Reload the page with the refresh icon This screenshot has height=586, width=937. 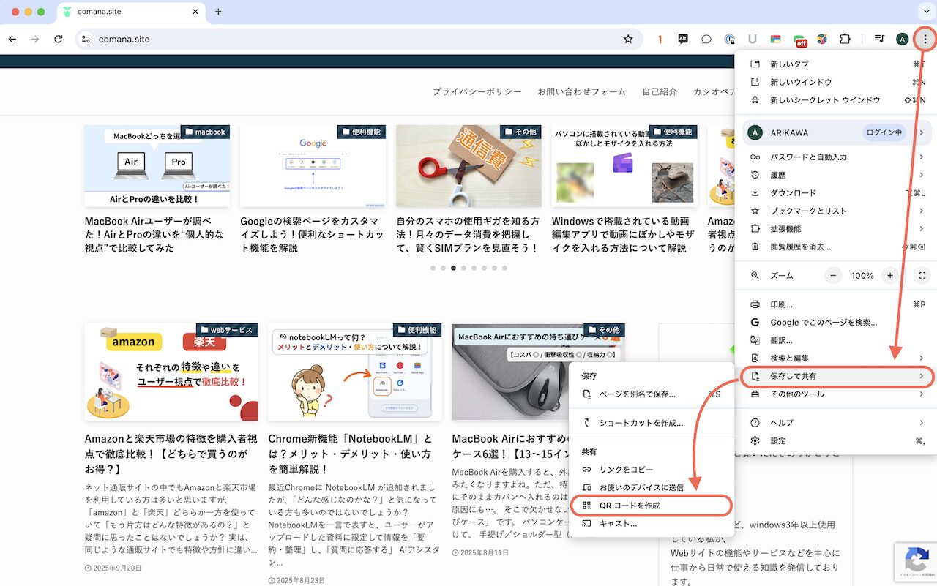coord(59,39)
